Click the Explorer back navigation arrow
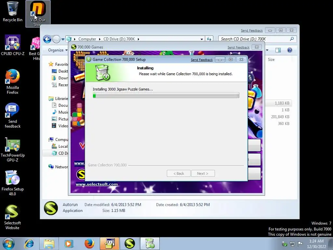This screenshot has width=333, height=250. click(x=47, y=39)
